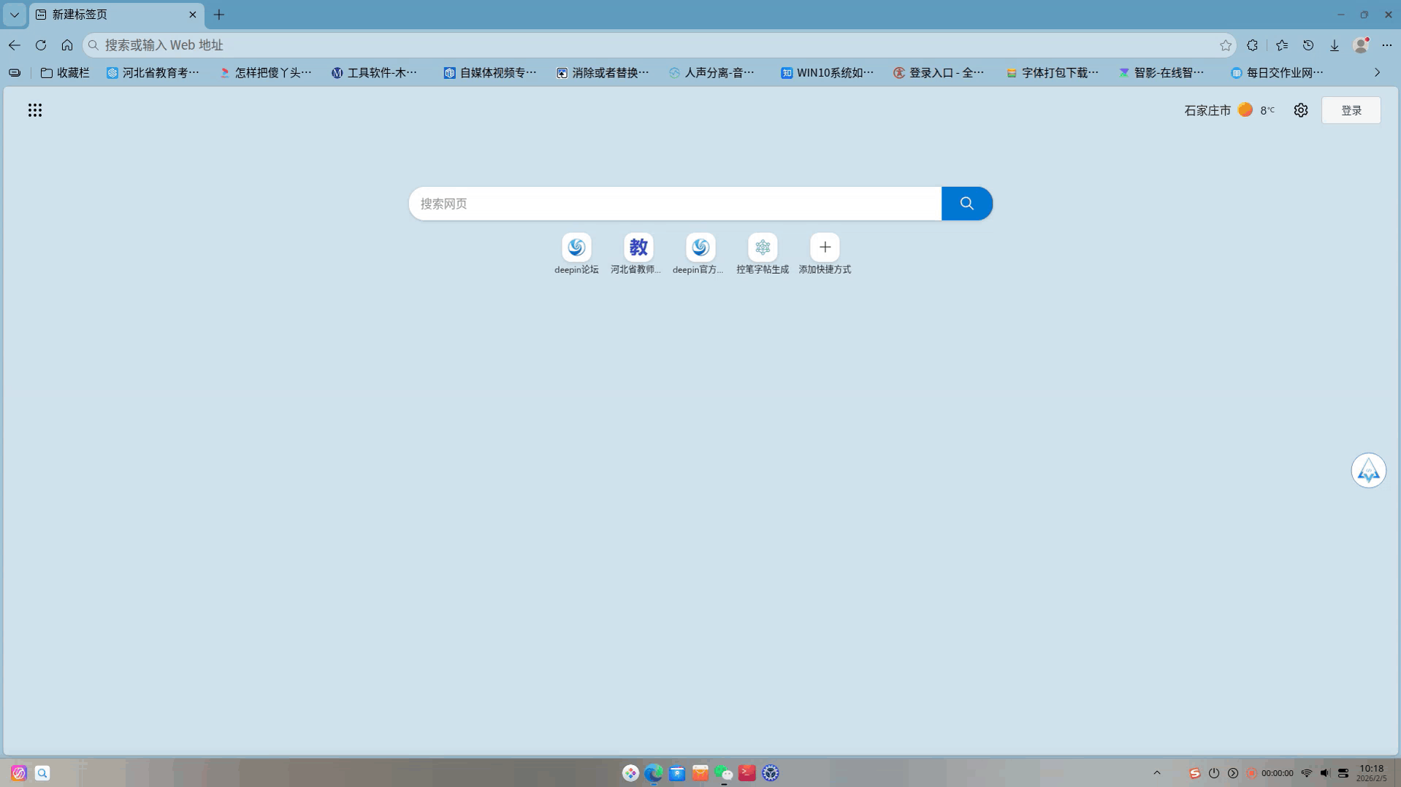Screen dimensions: 1401x787
Task: Open the 每日交作业网 bookmark
Action: tap(1277, 72)
